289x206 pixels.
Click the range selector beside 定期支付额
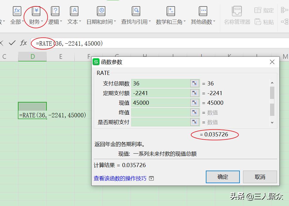coord(194,93)
